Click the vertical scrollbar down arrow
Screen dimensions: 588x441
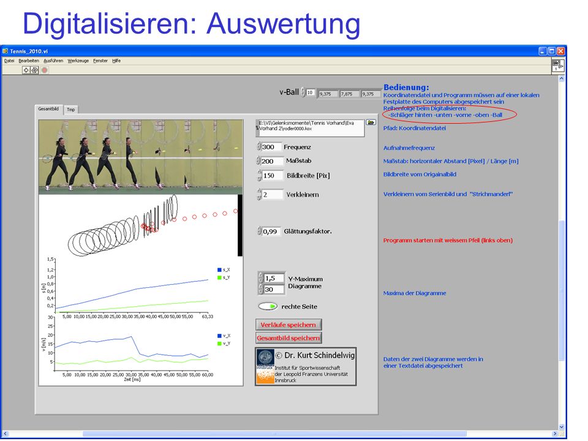click(562, 427)
